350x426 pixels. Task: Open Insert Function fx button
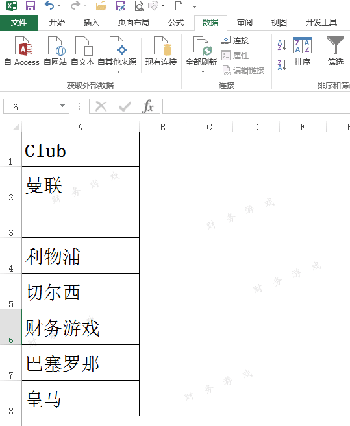(x=147, y=106)
